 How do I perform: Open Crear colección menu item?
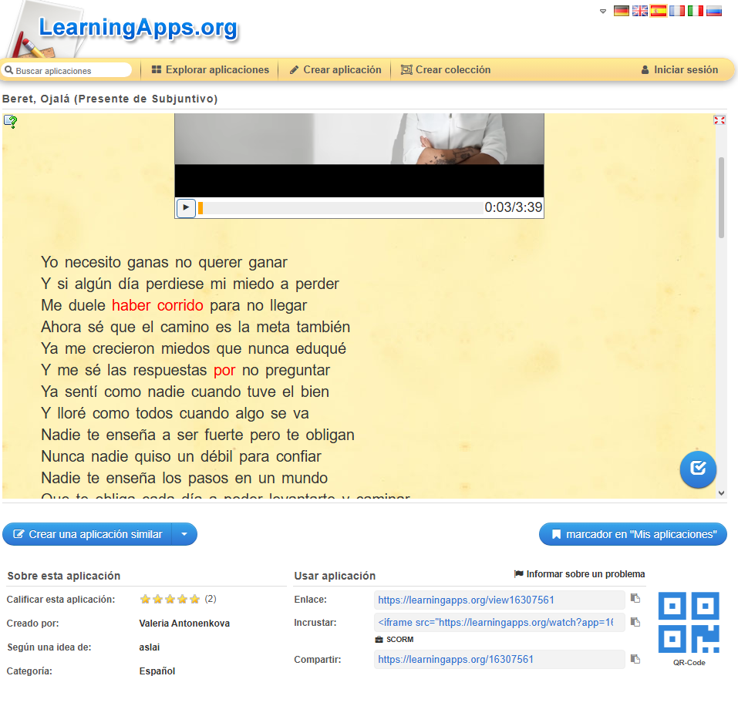pos(445,70)
